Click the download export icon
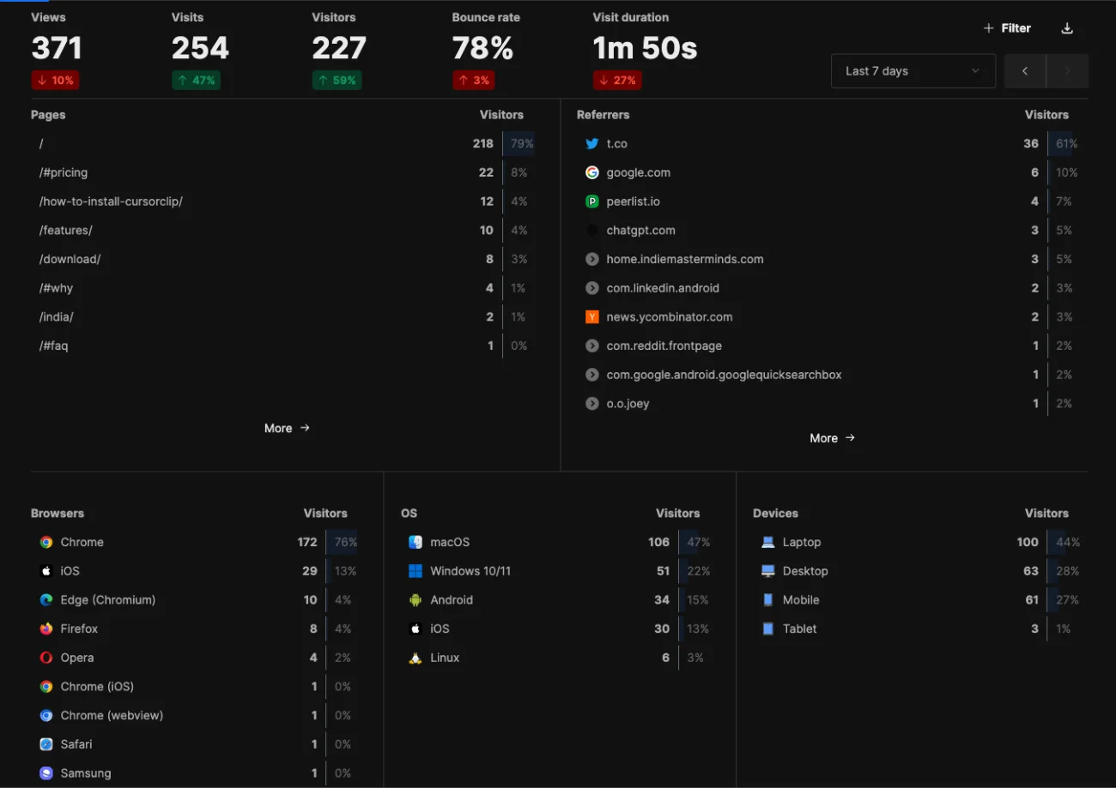This screenshot has height=788, width=1116. (1067, 28)
